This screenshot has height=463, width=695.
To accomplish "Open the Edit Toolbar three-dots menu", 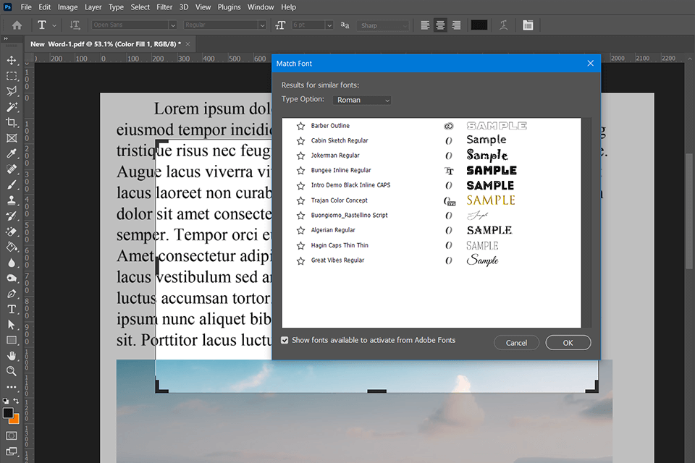I will tap(12, 387).
